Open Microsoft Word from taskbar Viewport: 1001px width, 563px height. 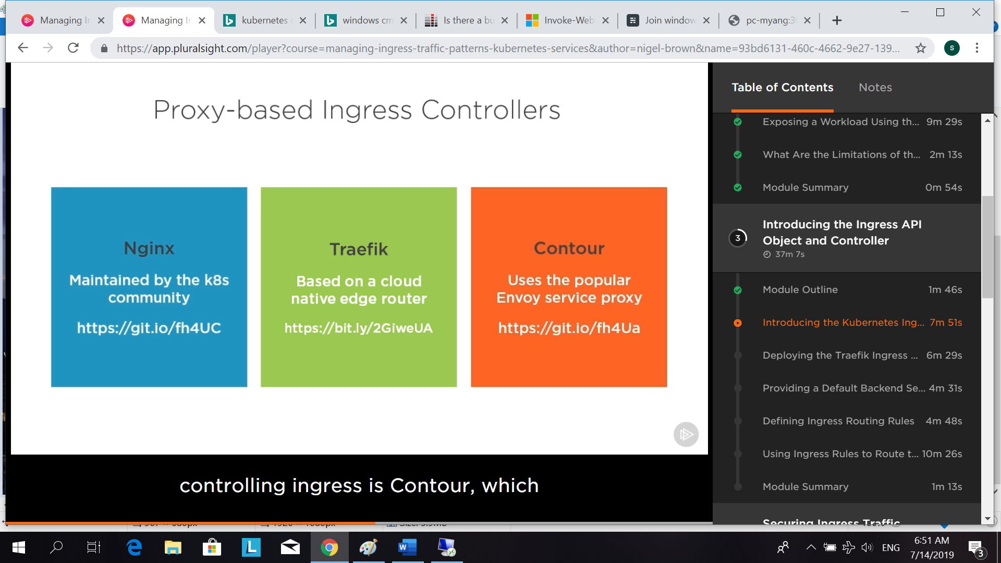tap(407, 547)
